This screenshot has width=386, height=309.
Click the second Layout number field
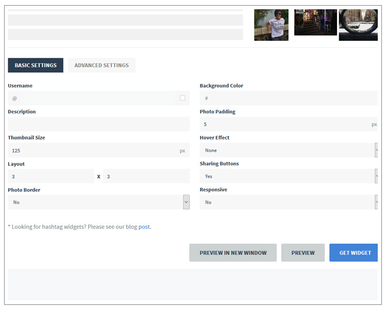[x=146, y=176]
